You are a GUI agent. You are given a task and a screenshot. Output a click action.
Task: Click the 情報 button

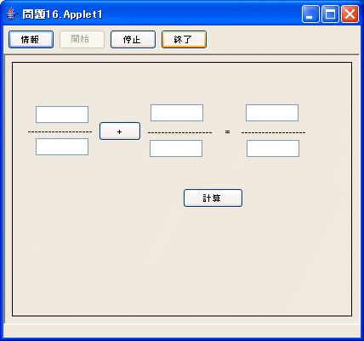tap(31, 40)
